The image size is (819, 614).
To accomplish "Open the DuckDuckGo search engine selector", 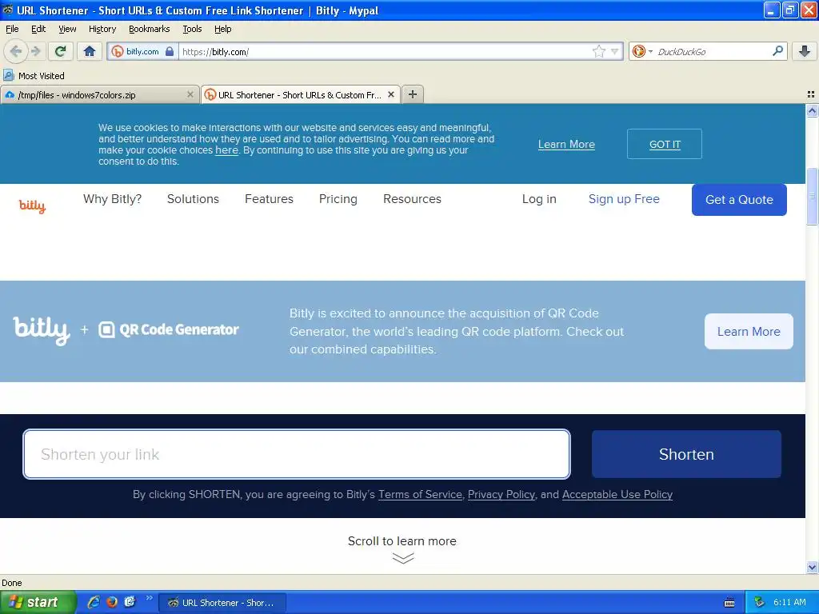I will pyautogui.click(x=641, y=51).
